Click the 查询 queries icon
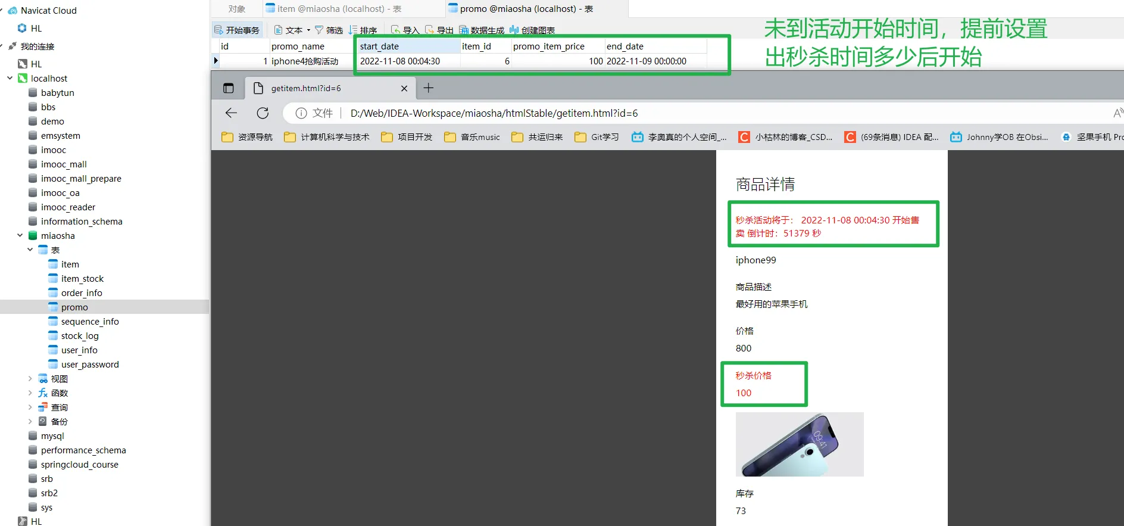Viewport: 1124px width, 526px height. (x=43, y=407)
